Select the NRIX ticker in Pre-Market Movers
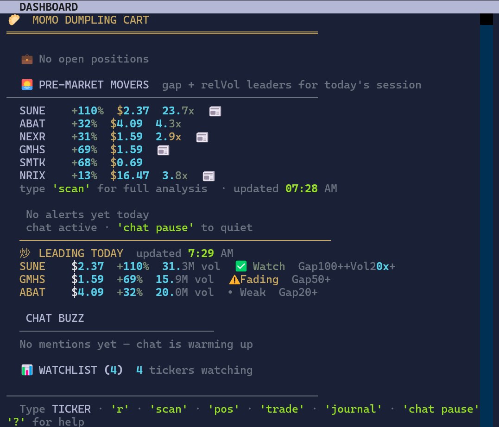The image size is (499, 427). click(x=32, y=176)
